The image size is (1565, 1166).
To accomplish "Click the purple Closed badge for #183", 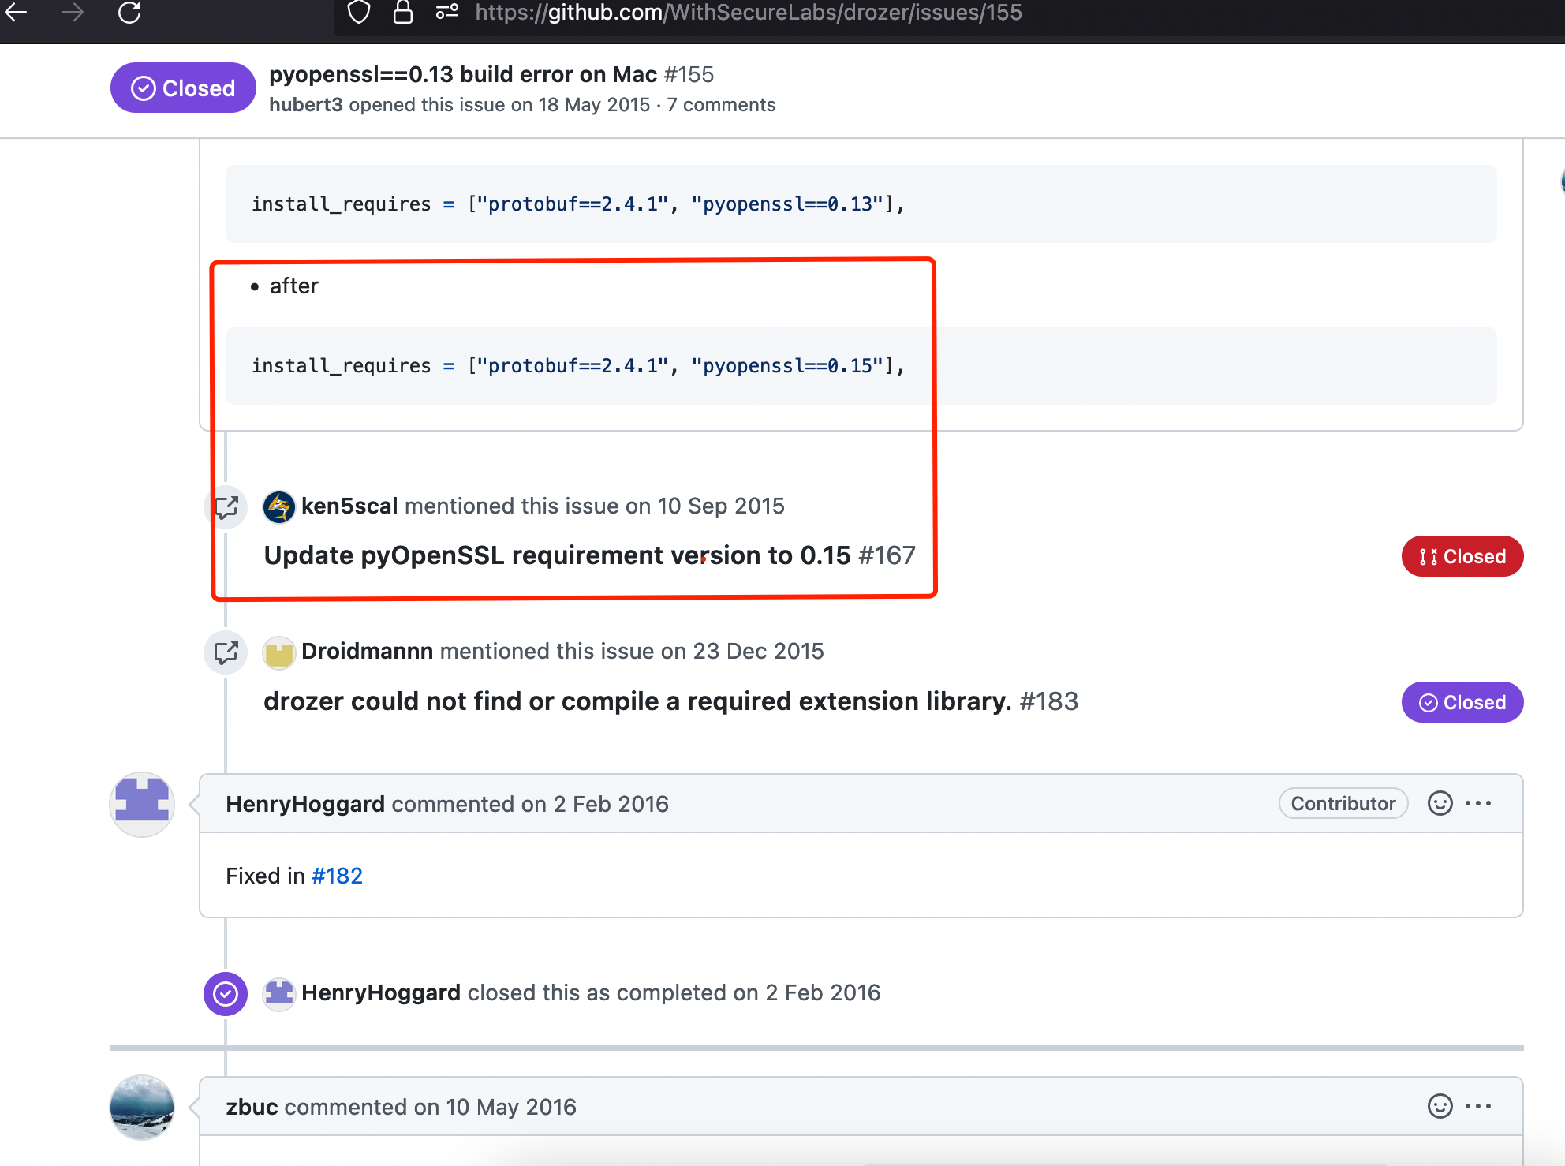I will [x=1462, y=702].
